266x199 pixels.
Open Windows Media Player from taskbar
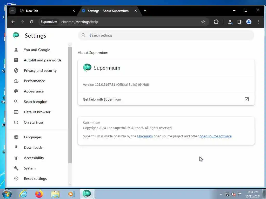71,194
